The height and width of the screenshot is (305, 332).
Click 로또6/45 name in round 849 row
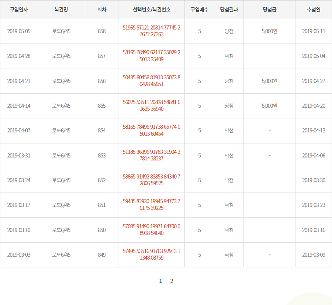(x=61, y=254)
